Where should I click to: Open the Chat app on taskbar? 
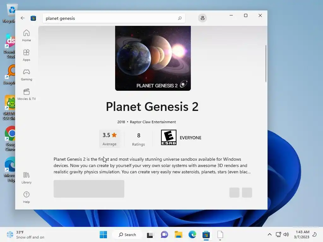[x=164, y=234]
